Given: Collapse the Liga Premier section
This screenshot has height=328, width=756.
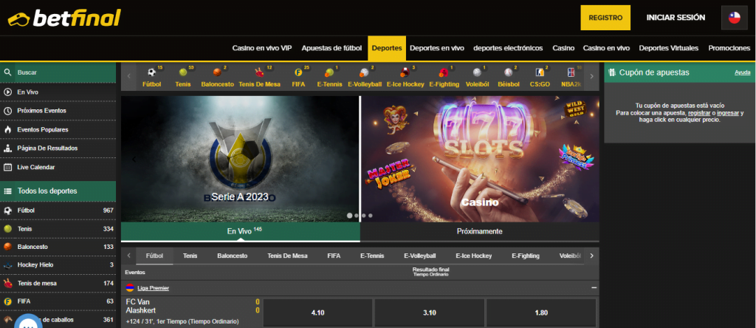Looking at the screenshot, I should (x=594, y=287).
